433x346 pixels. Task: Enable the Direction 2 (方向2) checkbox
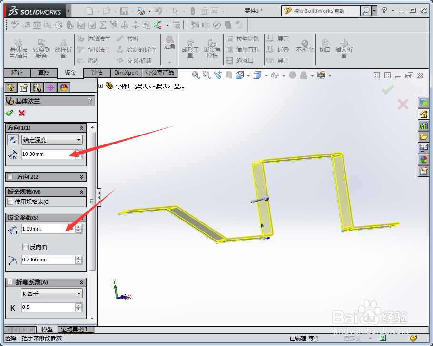[x=10, y=177]
